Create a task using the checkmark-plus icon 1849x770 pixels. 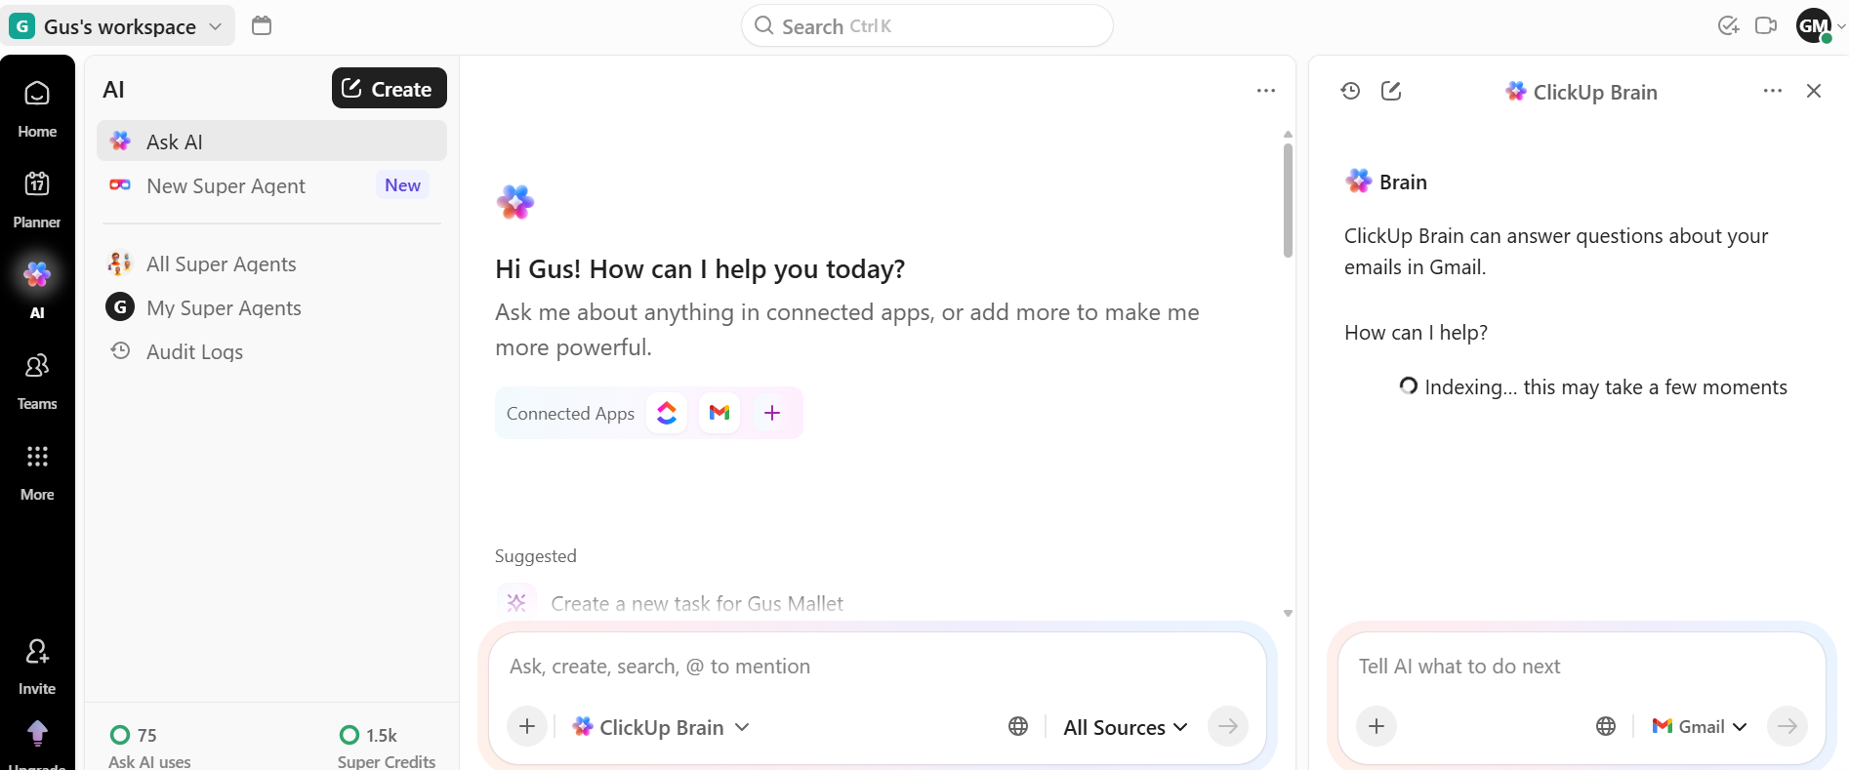(1728, 25)
